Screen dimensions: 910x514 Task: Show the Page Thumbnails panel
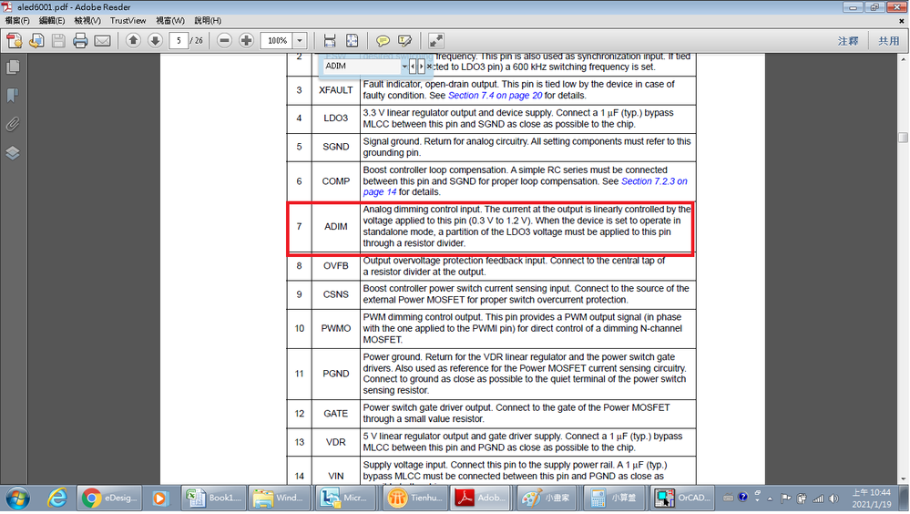click(x=13, y=67)
